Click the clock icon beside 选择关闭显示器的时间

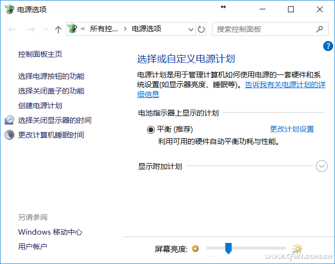(x=9, y=120)
